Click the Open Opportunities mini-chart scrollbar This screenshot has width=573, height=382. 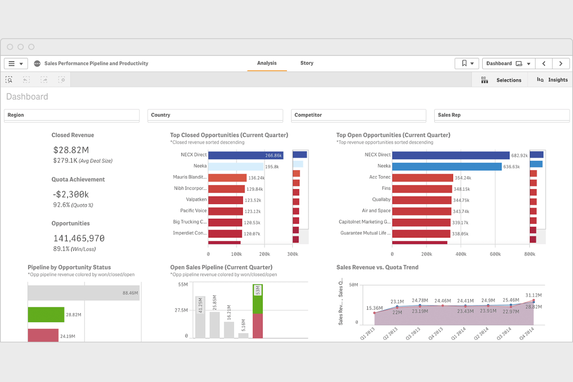coord(538,197)
